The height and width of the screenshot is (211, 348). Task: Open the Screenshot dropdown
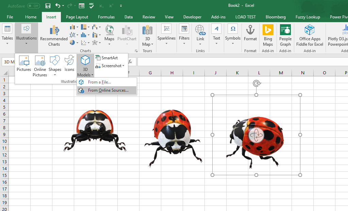(x=110, y=66)
